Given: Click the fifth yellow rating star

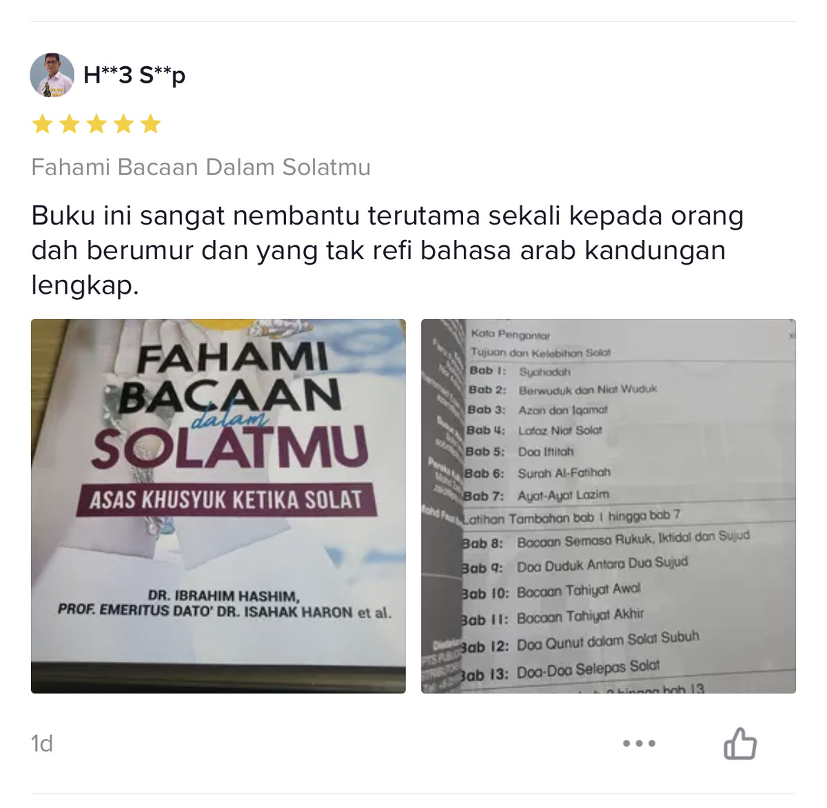Looking at the screenshot, I should pyautogui.click(x=150, y=124).
